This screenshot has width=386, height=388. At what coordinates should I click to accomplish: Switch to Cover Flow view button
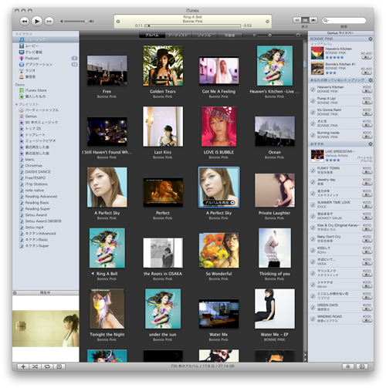(313, 20)
